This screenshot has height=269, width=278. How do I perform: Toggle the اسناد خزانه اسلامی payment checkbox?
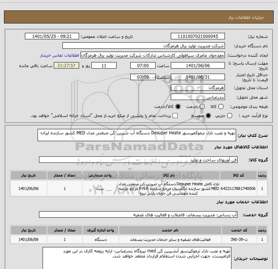coord(175,116)
